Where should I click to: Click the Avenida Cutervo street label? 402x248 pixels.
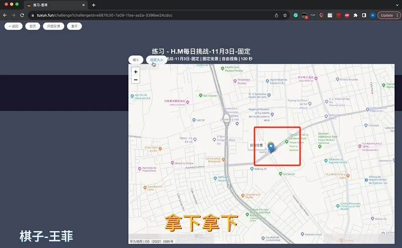pyautogui.click(x=195, y=167)
